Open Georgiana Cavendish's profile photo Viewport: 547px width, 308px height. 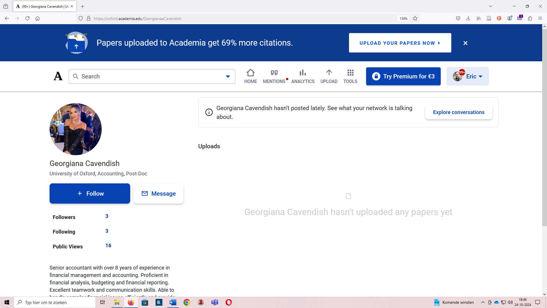coord(75,129)
